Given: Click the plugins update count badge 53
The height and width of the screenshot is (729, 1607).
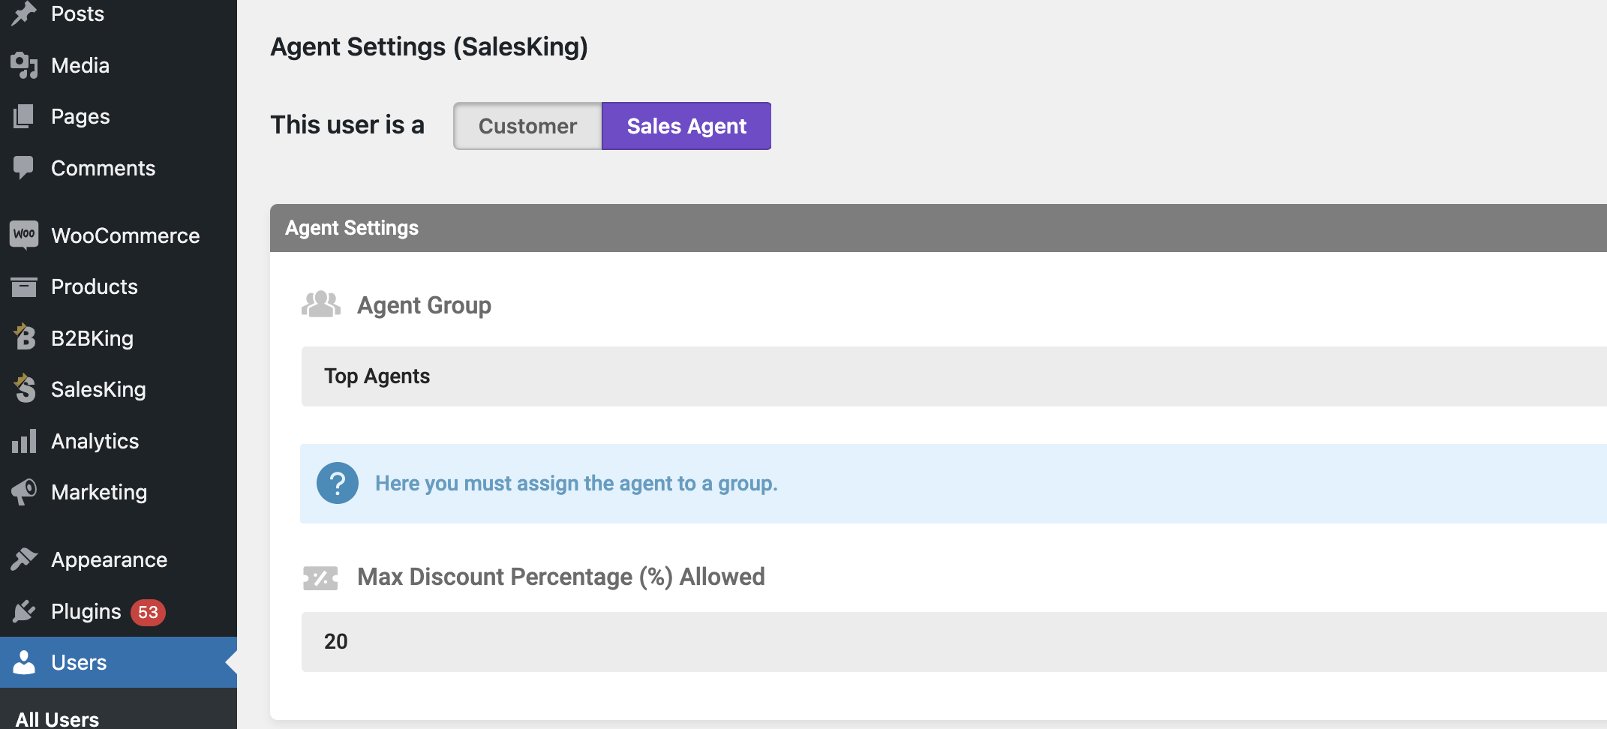Looking at the screenshot, I should click(x=148, y=612).
